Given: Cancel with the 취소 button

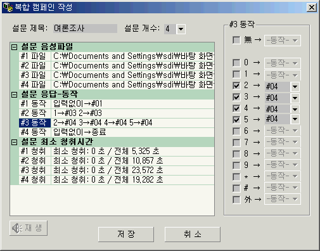Looking at the screenshot, I should click(x=193, y=235).
